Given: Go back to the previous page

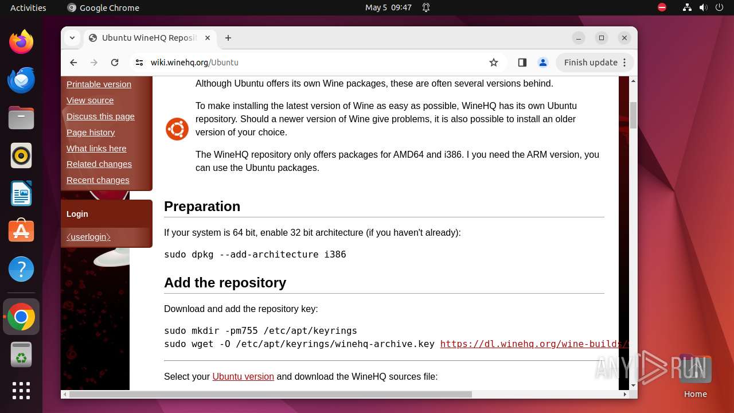Looking at the screenshot, I should click(x=73, y=63).
